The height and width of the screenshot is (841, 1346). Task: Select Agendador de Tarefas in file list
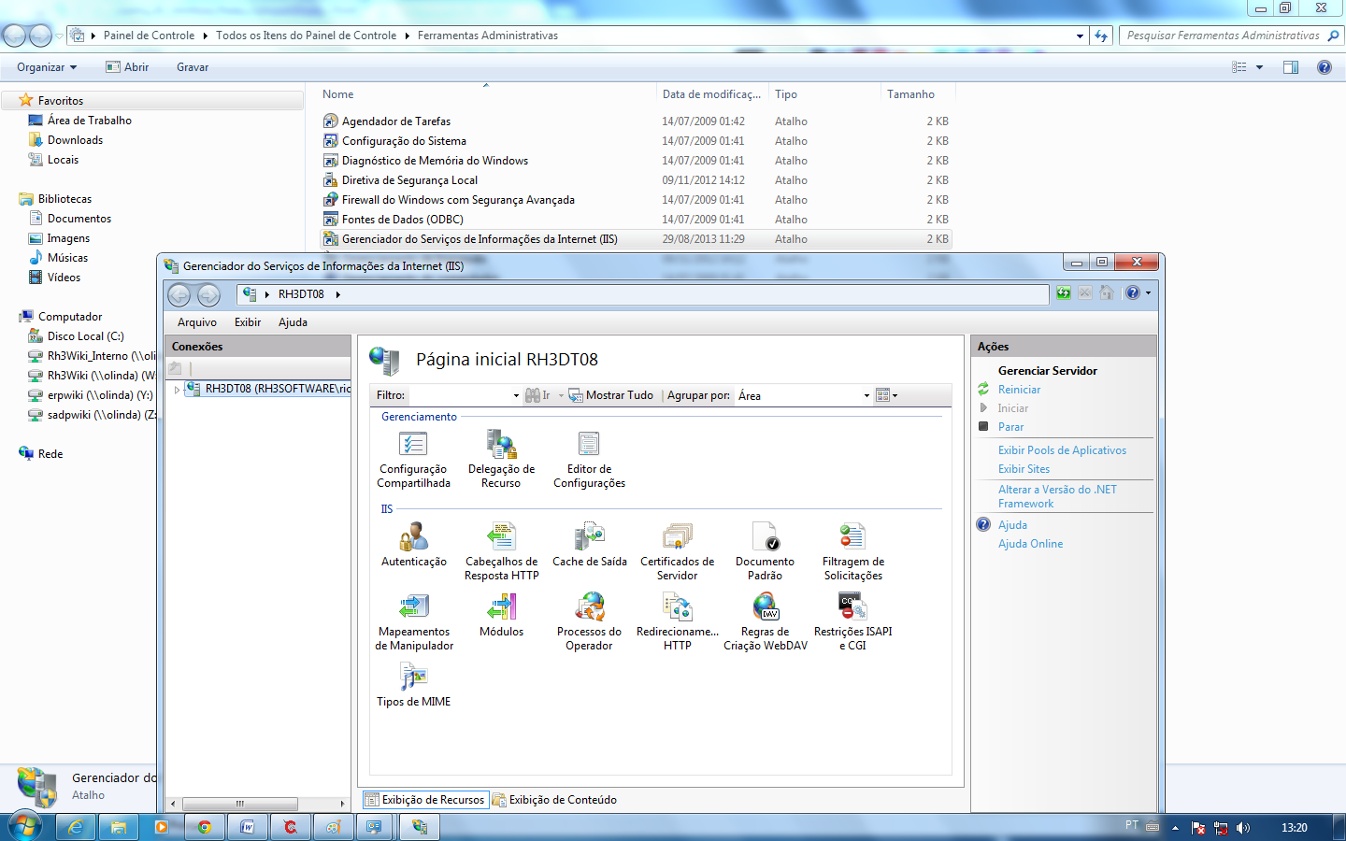[396, 121]
